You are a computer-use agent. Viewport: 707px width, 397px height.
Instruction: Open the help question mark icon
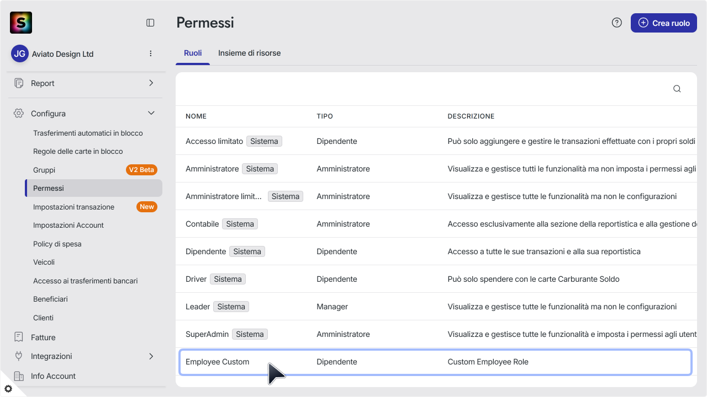click(x=617, y=23)
